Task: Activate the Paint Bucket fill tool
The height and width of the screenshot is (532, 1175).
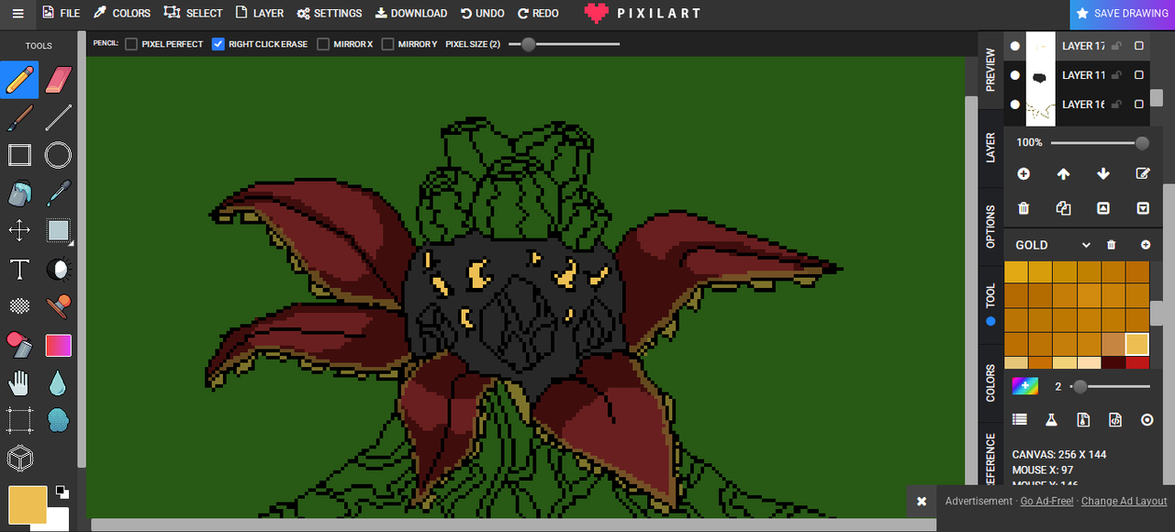Action: click(x=19, y=193)
